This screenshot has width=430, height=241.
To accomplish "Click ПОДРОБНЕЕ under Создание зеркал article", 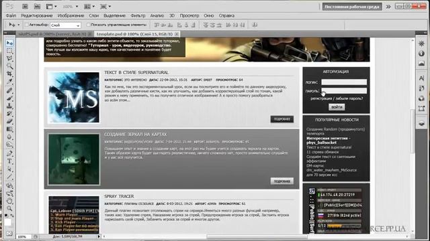I will [282, 181].
